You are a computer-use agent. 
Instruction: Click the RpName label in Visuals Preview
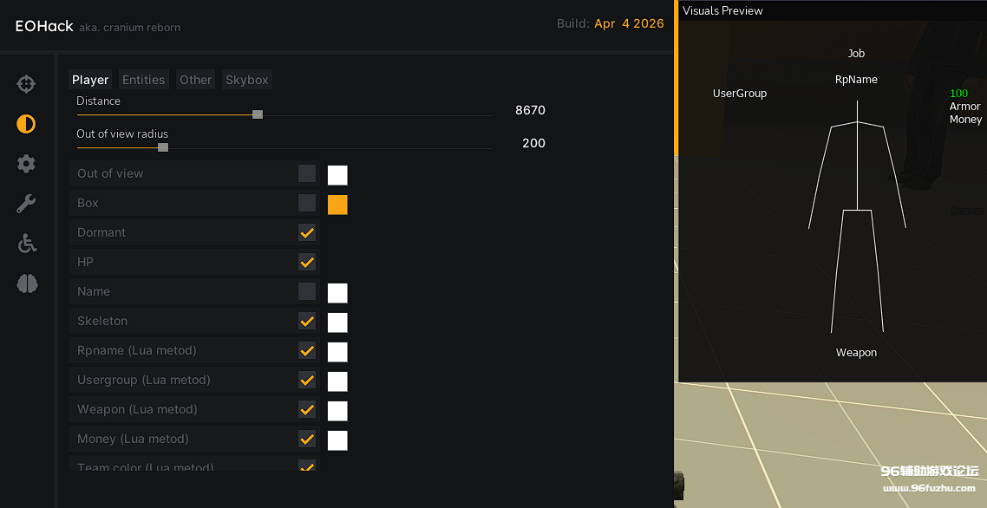[x=856, y=80]
